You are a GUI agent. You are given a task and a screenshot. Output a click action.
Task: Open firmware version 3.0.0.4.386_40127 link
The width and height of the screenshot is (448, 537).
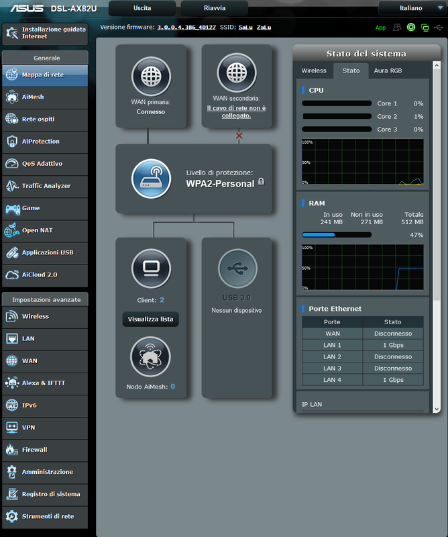(x=186, y=28)
